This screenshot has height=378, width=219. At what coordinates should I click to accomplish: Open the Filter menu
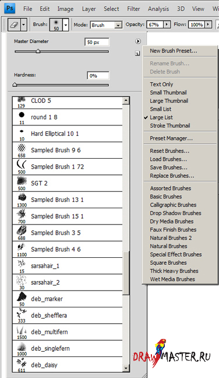[133, 9]
